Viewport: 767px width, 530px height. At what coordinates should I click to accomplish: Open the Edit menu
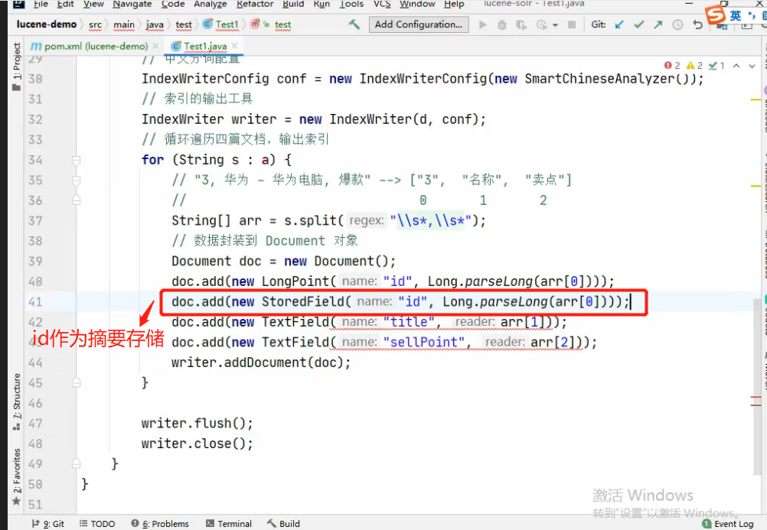[x=66, y=4]
